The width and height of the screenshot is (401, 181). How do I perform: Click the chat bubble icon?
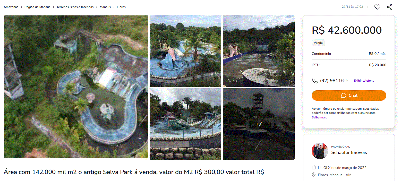coord(343,96)
